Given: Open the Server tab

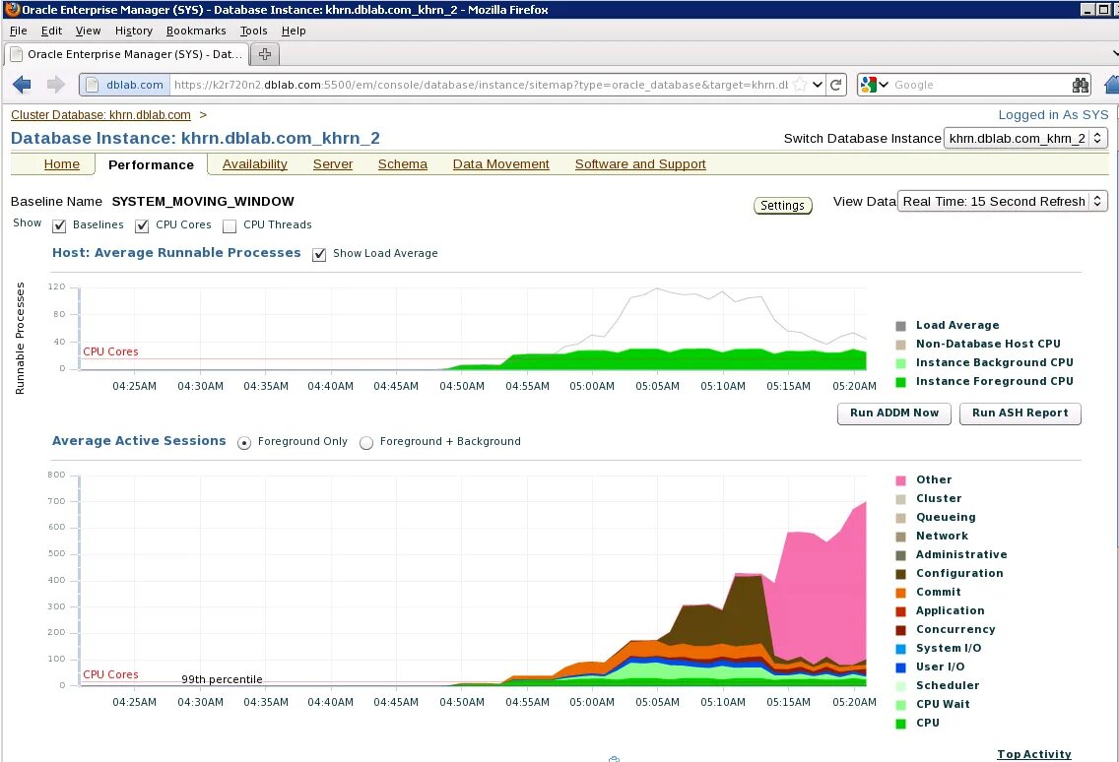Looking at the screenshot, I should coord(333,164).
